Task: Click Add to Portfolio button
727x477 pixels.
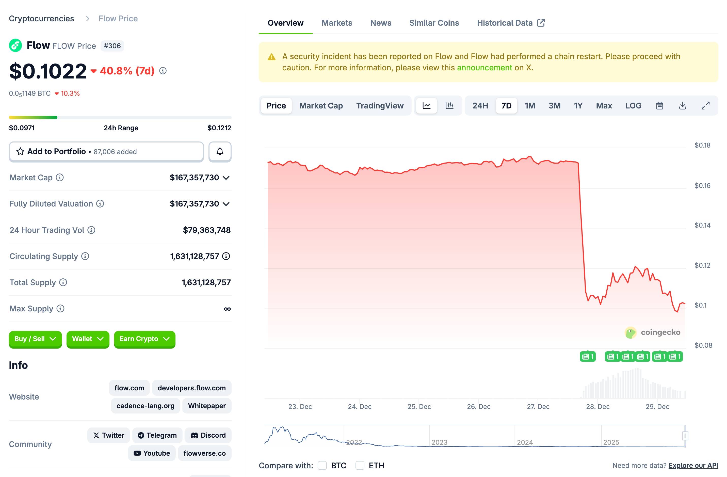Action: pos(106,152)
